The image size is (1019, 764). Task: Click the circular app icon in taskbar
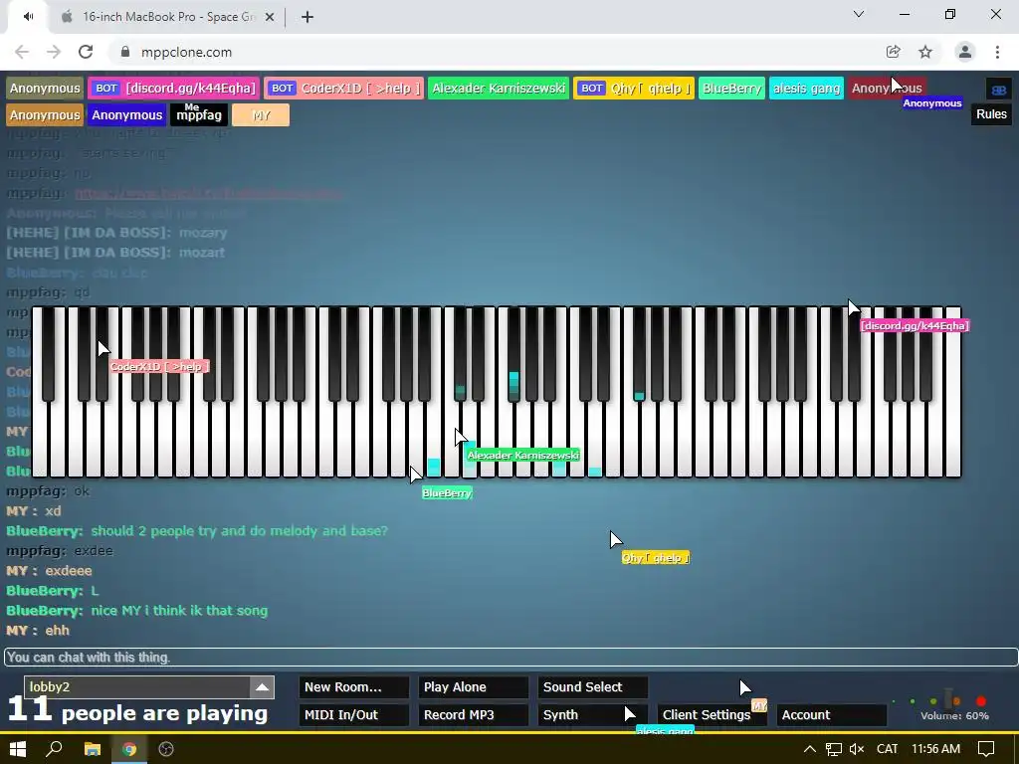(x=166, y=749)
